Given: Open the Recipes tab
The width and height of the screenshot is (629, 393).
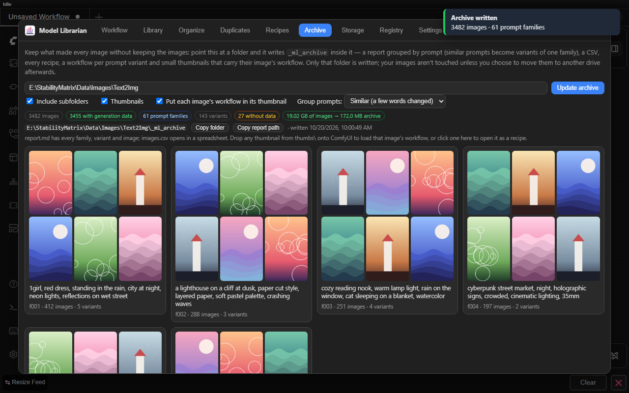Looking at the screenshot, I should coord(277,30).
